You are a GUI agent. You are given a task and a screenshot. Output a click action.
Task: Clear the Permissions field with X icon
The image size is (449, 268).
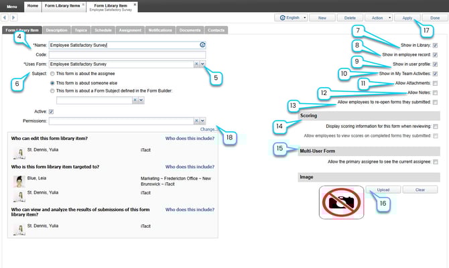196,121
